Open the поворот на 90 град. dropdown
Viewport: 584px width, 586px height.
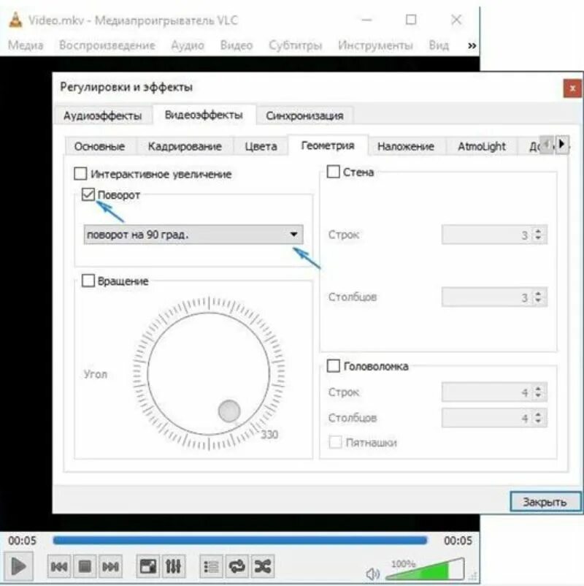click(x=193, y=235)
